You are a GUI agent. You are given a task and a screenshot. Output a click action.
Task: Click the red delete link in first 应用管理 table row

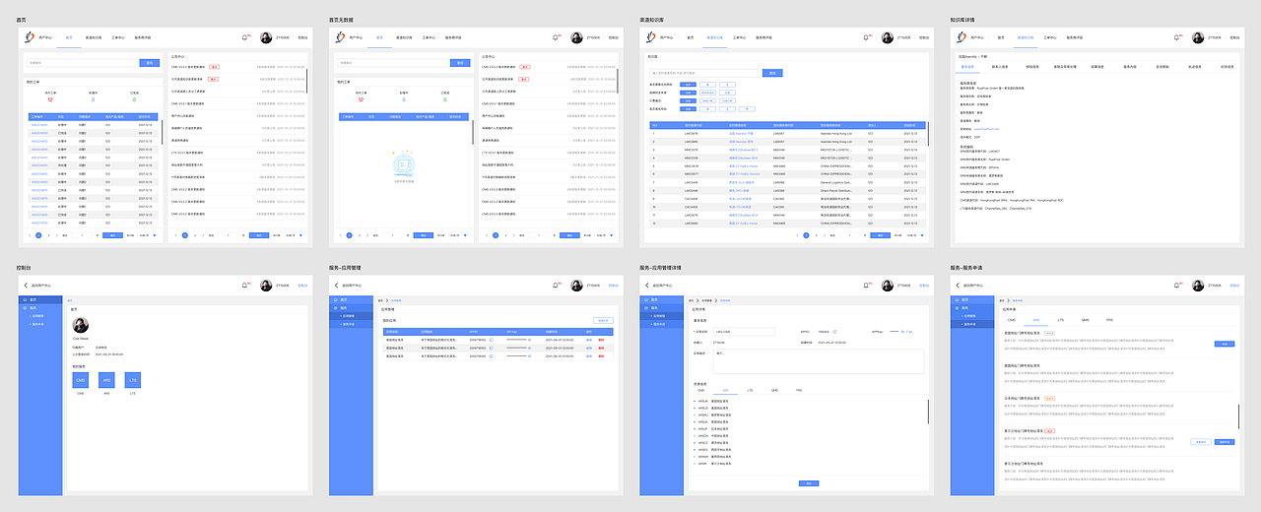[601, 340]
